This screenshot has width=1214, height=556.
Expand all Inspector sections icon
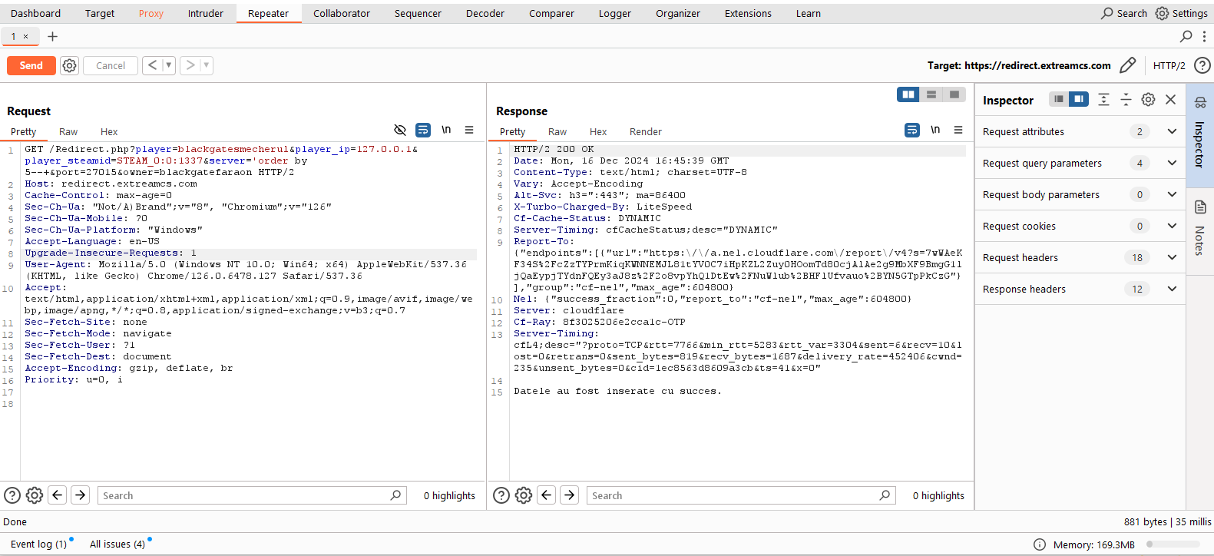1103,99
